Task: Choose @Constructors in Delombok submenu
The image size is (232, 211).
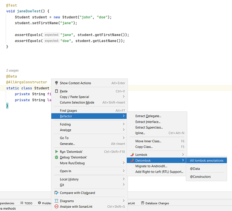Action: [x=206, y=177]
